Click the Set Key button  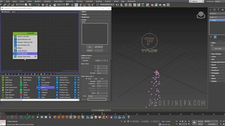click(200, 124)
